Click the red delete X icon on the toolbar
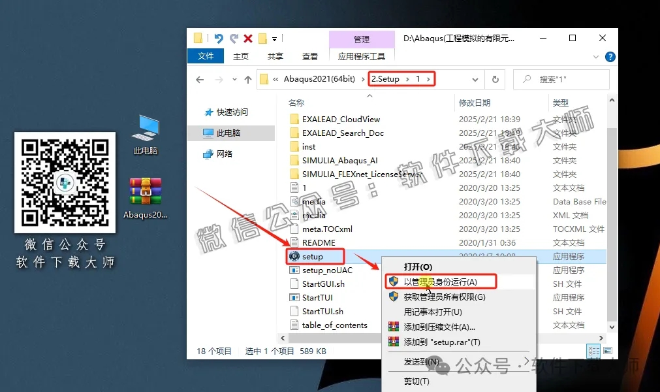 coord(248,38)
